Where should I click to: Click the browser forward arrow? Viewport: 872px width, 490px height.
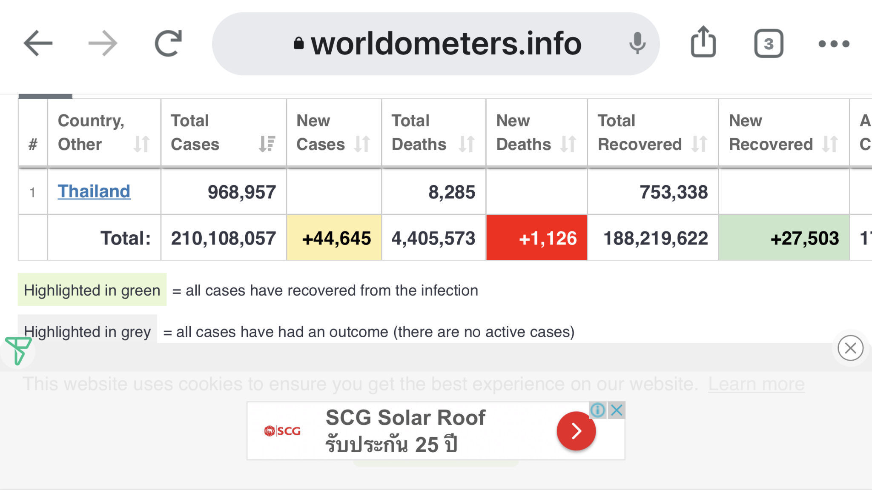click(103, 43)
